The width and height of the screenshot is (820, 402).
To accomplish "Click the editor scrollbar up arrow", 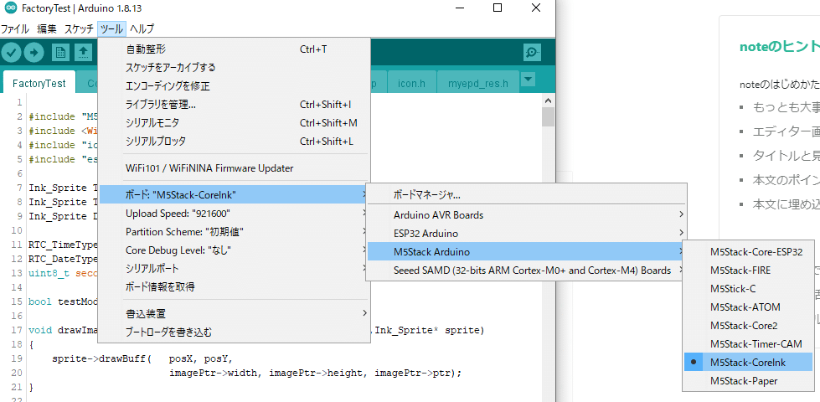I will click(x=548, y=100).
